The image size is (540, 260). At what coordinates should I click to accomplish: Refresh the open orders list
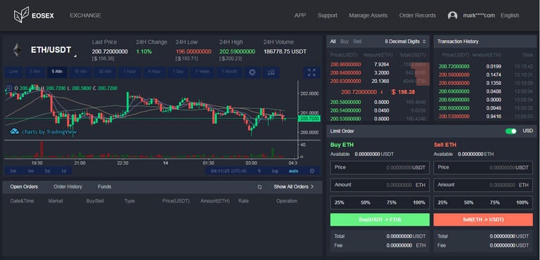259,187
